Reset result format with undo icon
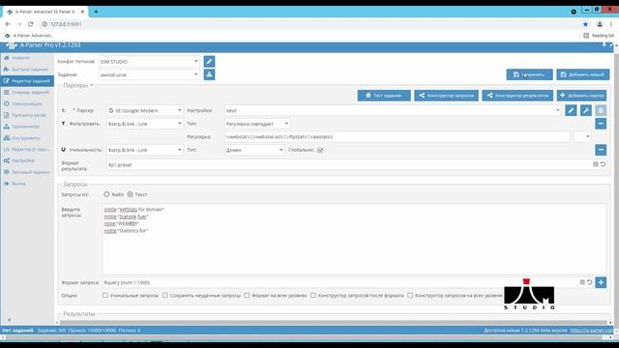The height and width of the screenshot is (348, 619). click(603, 164)
